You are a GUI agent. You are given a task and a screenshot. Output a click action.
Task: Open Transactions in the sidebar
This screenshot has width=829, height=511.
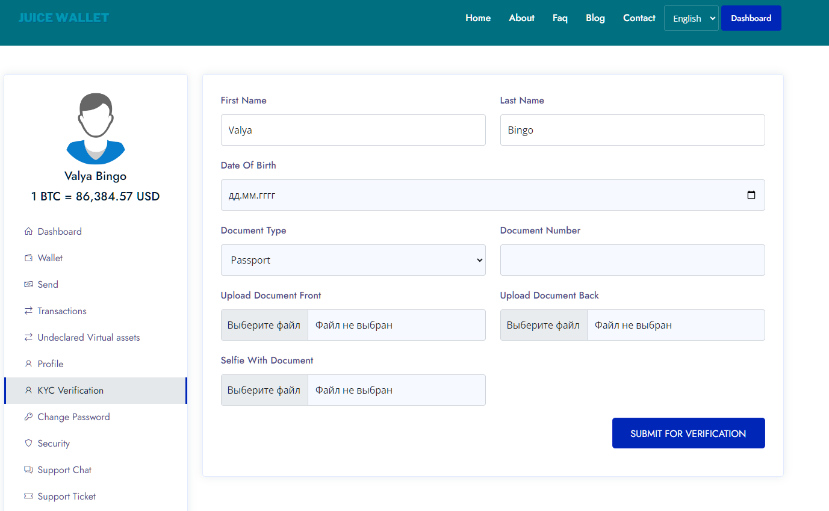pos(62,311)
